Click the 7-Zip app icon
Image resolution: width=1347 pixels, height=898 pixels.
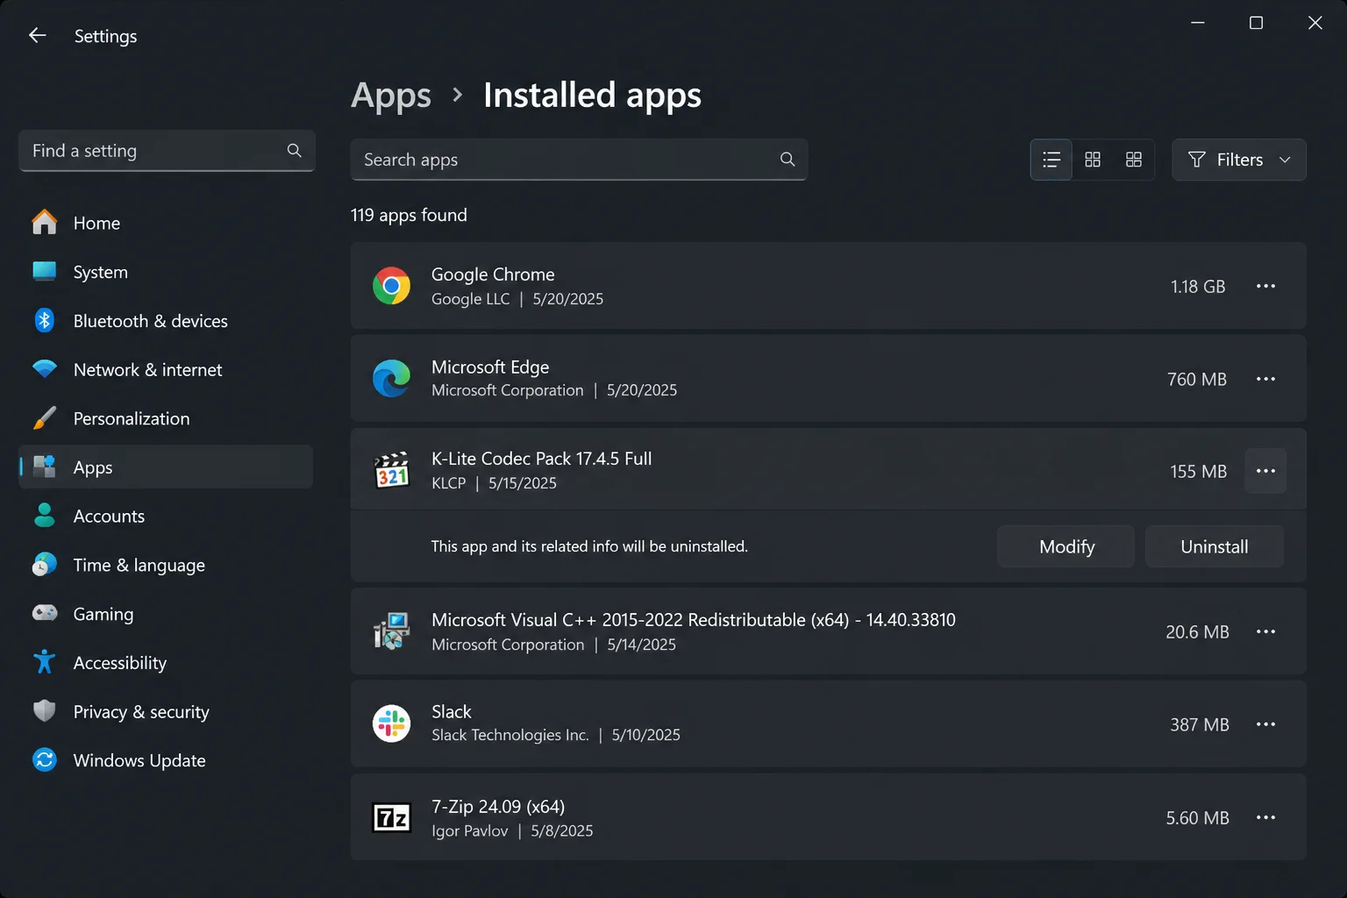tap(391, 817)
